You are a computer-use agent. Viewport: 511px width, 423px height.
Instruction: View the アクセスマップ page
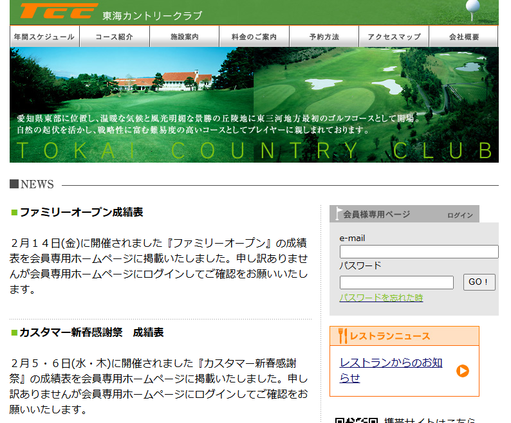pos(394,37)
